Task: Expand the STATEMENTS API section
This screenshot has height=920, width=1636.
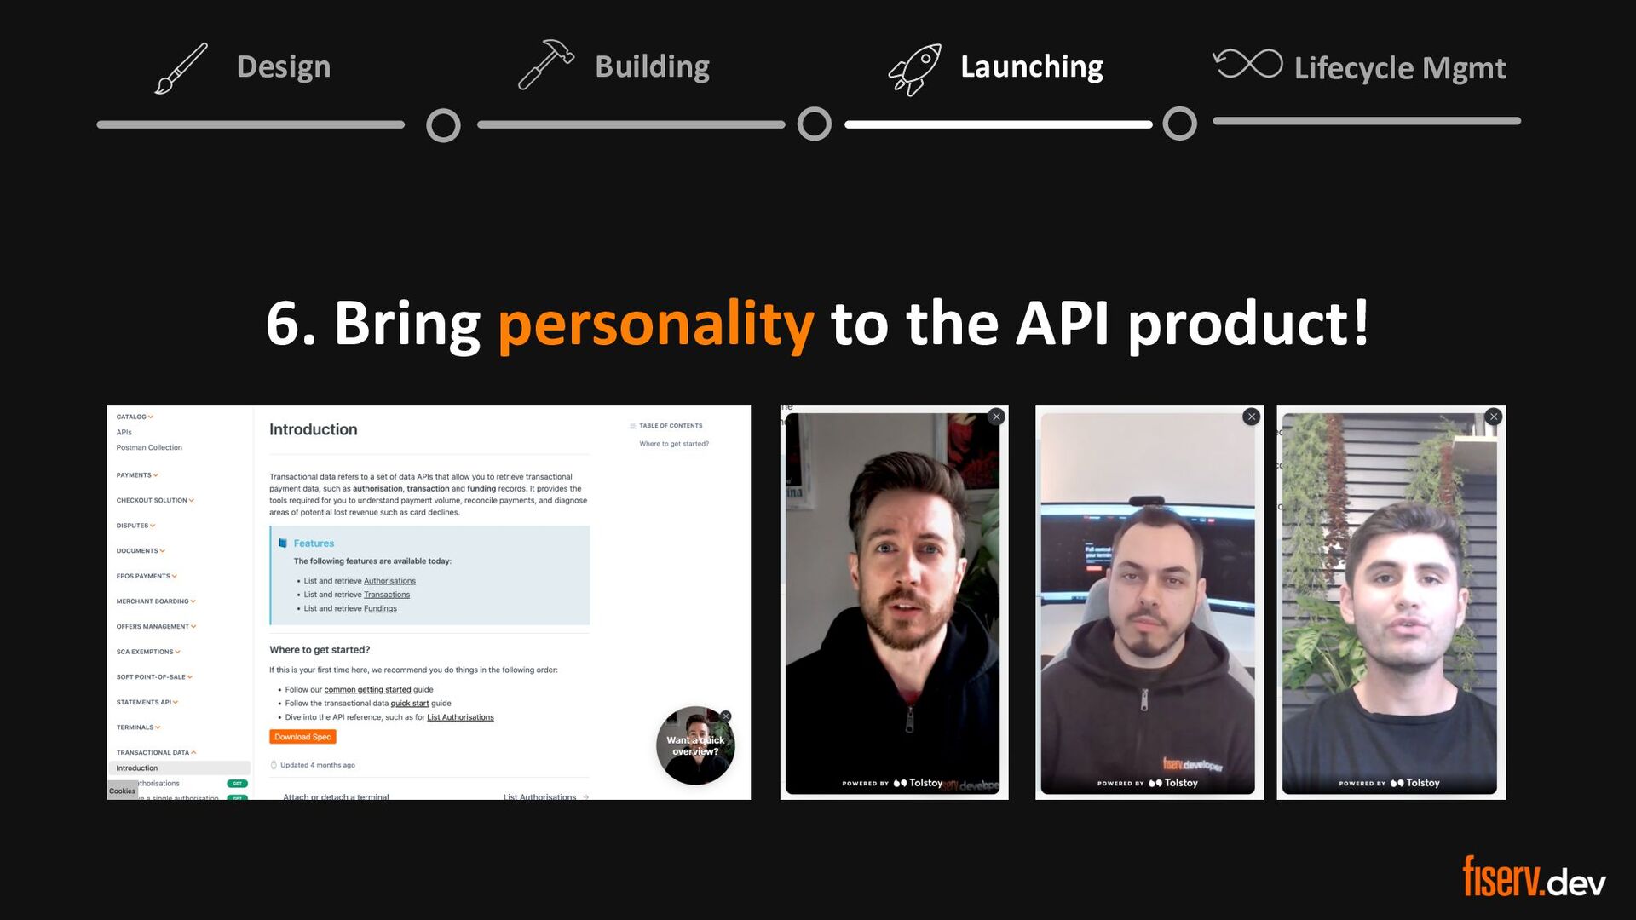Action: (147, 702)
